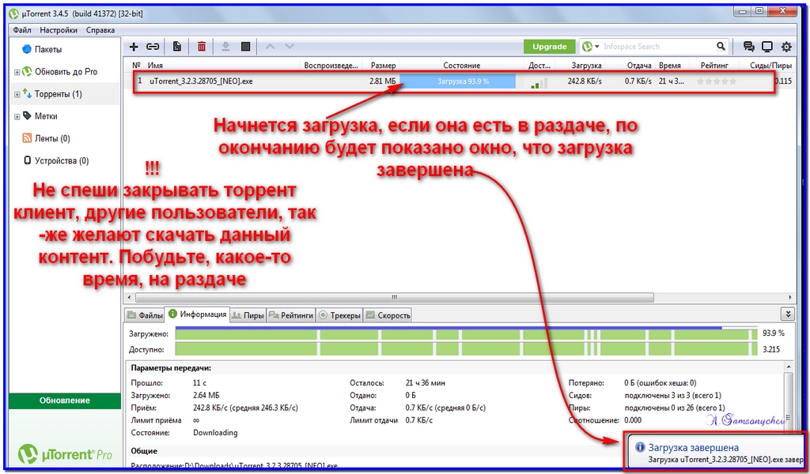Click the 21 ч 36 мин remaining value

coord(426,383)
